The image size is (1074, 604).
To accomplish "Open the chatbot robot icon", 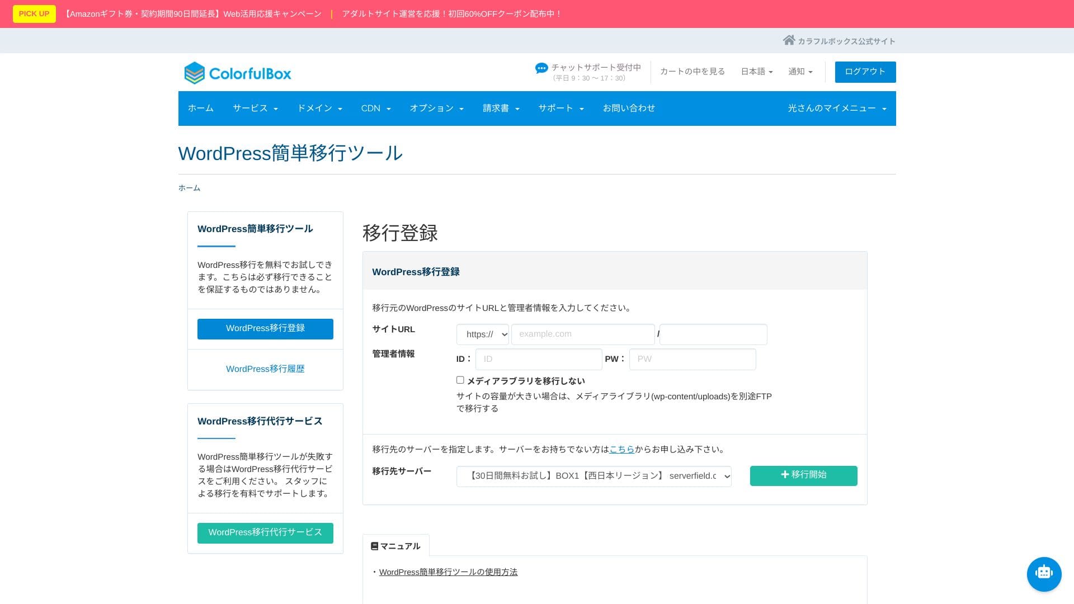I will (1044, 573).
